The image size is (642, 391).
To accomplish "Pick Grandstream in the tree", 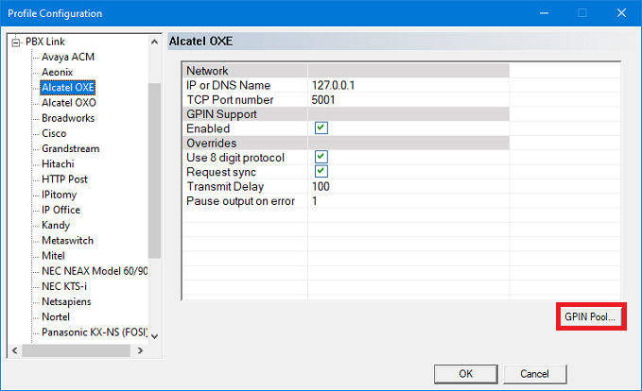I will click(x=70, y=148).
